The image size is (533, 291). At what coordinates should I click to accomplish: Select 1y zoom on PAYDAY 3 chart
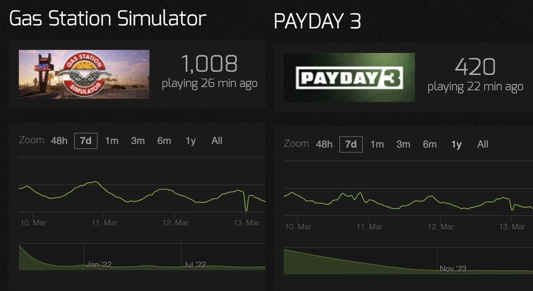pyautogui.click(x=456, y=144)
